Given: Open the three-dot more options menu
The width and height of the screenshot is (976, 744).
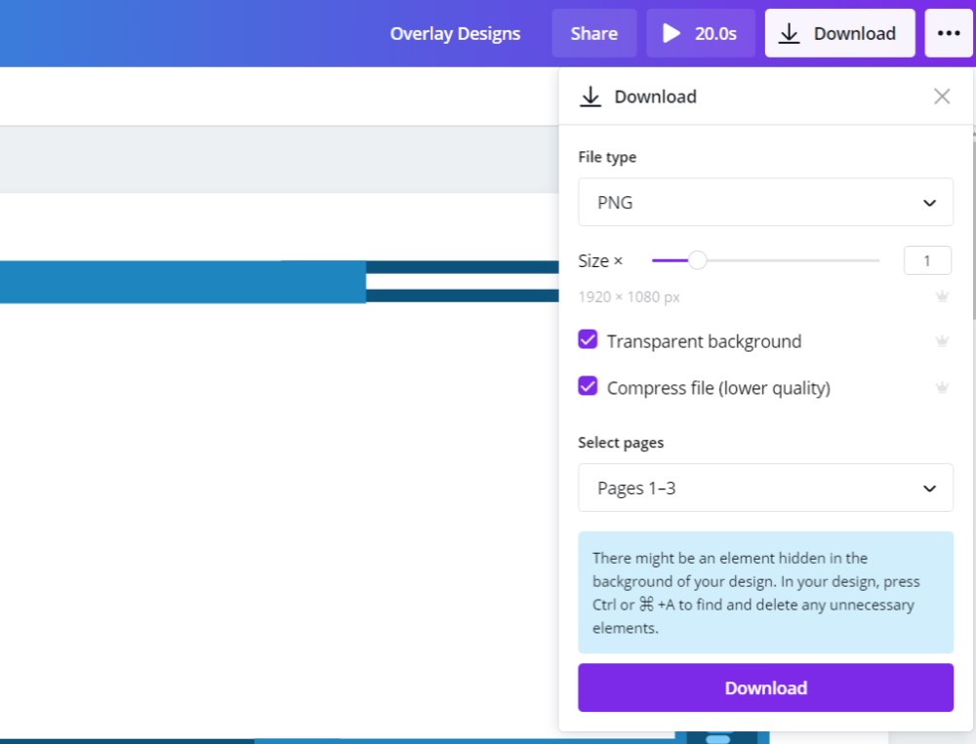Looking at the screenshot, I should click(948, 33).
